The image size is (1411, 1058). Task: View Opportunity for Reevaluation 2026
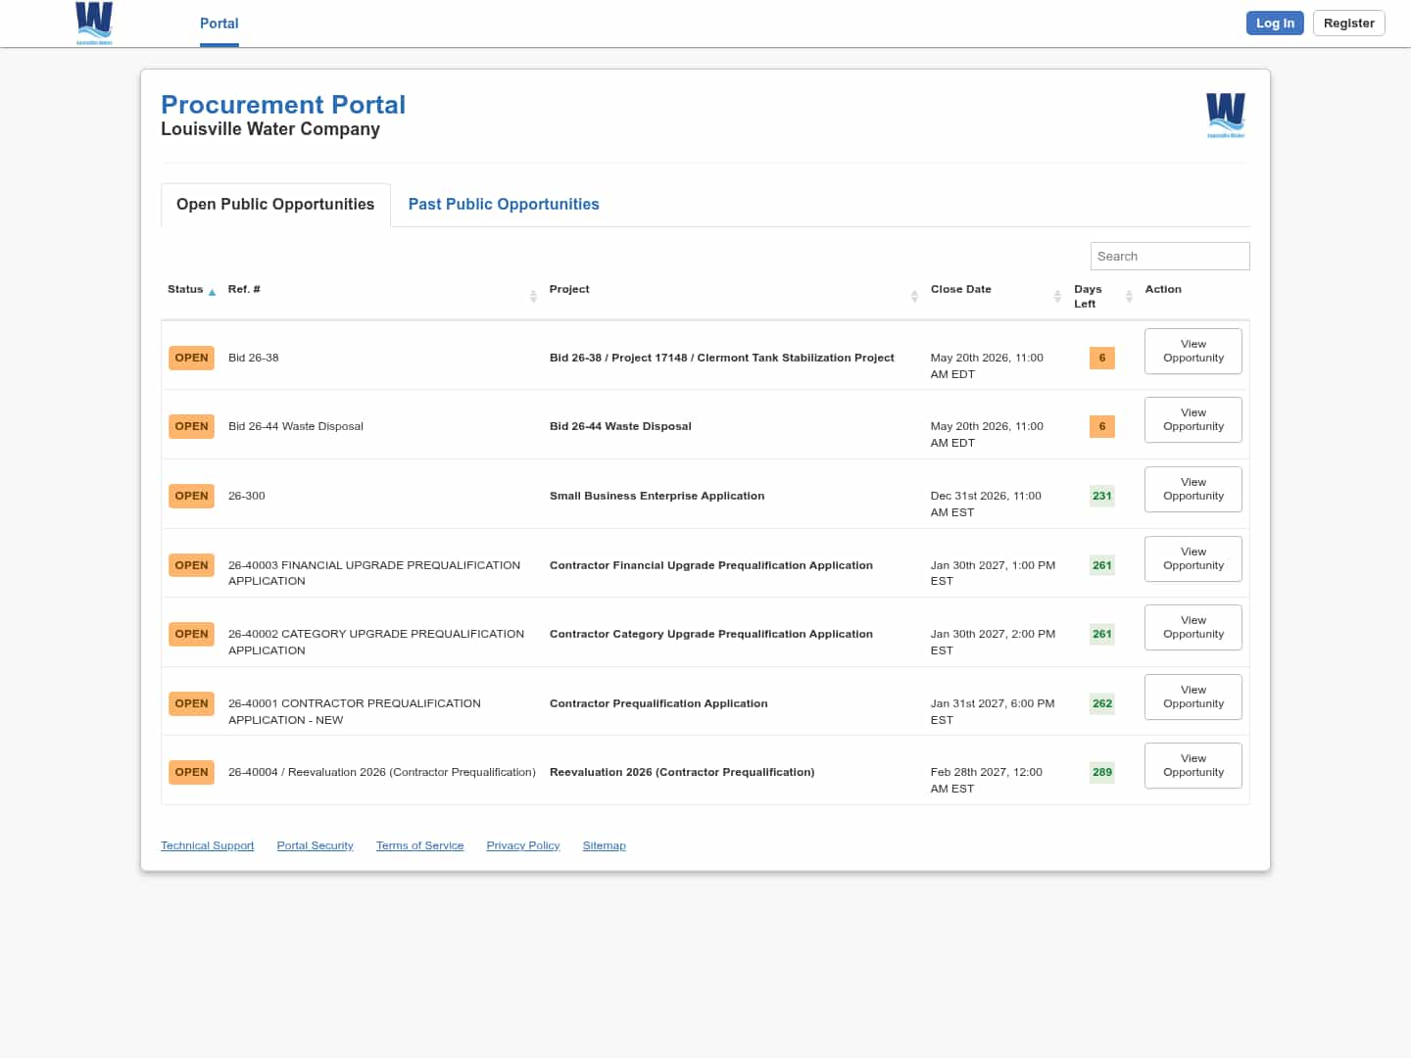click(x=1193, y=765)
